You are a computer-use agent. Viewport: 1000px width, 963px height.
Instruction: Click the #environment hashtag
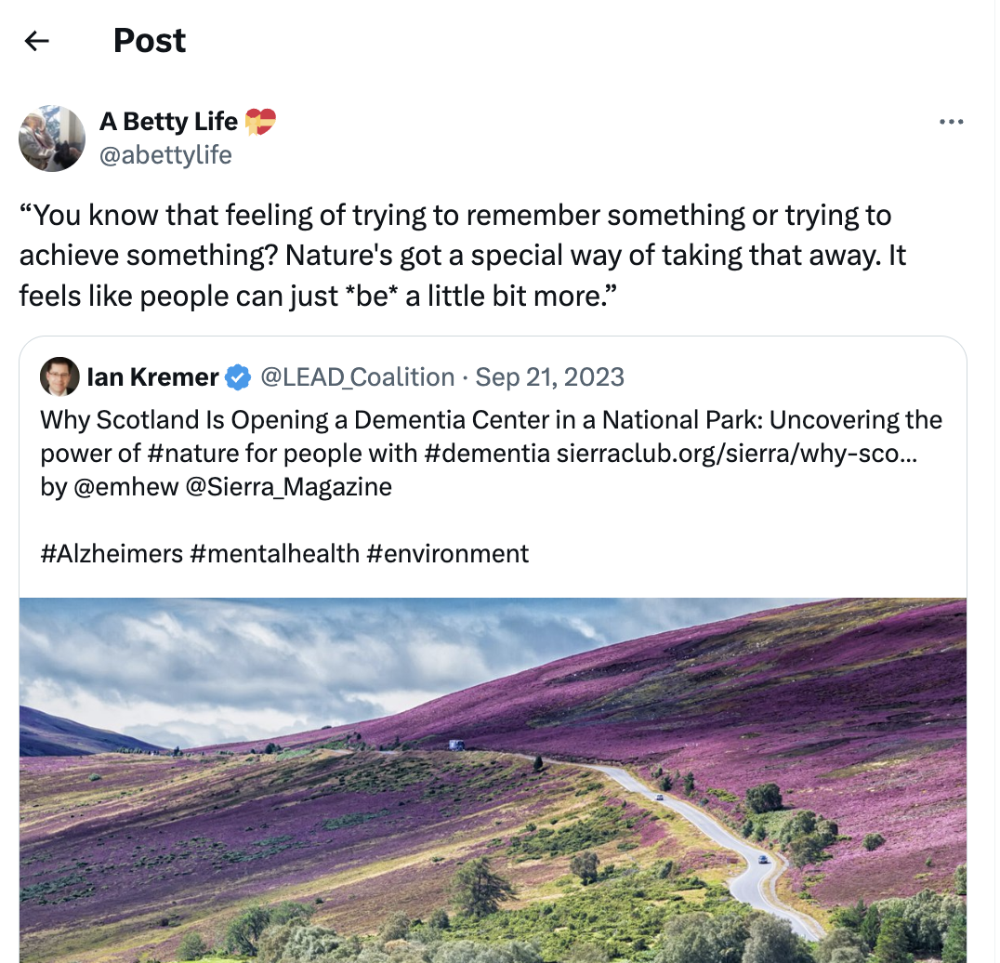[x=447, y=554]
